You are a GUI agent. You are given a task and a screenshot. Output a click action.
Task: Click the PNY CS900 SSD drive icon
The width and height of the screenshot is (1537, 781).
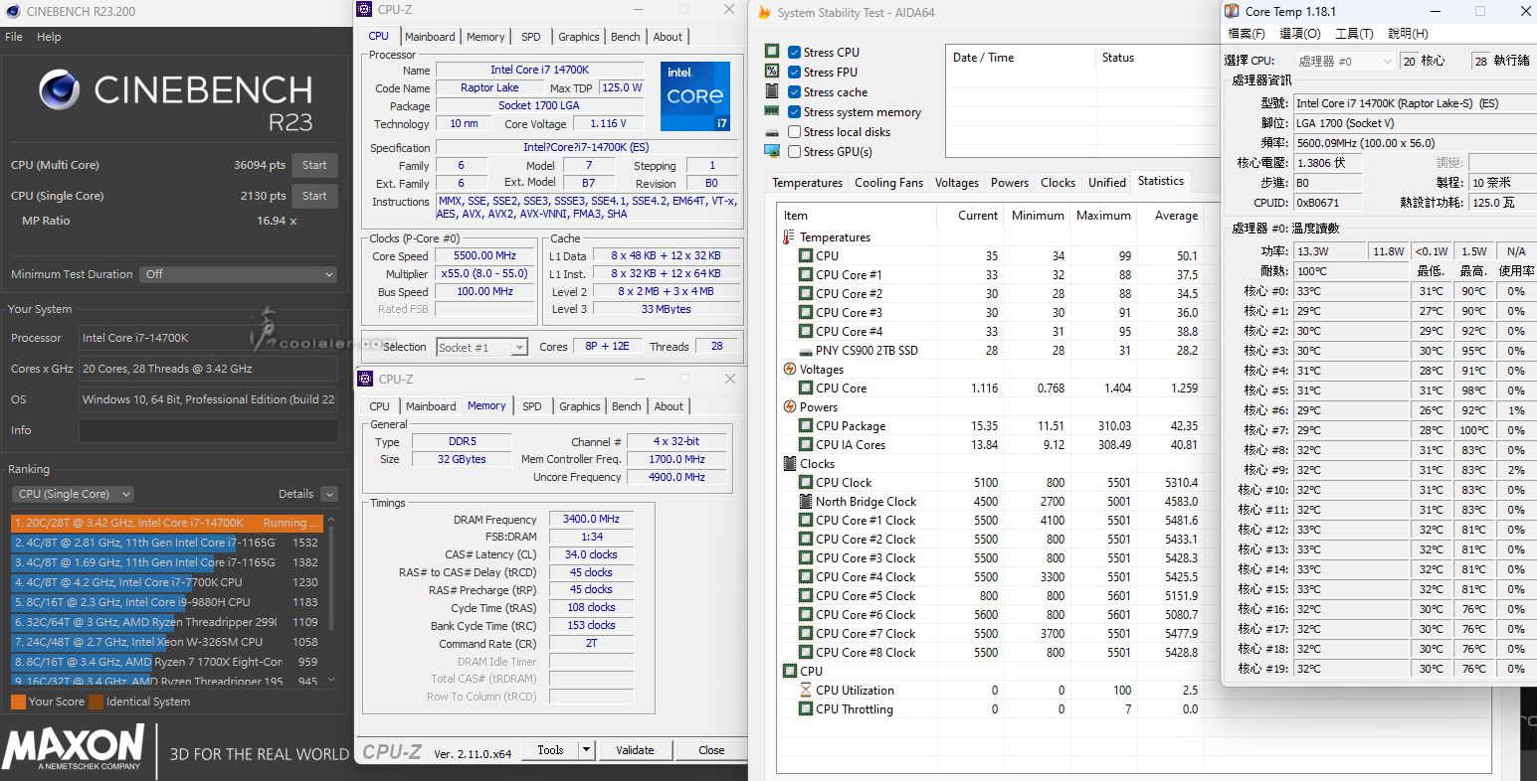[806, 351]
